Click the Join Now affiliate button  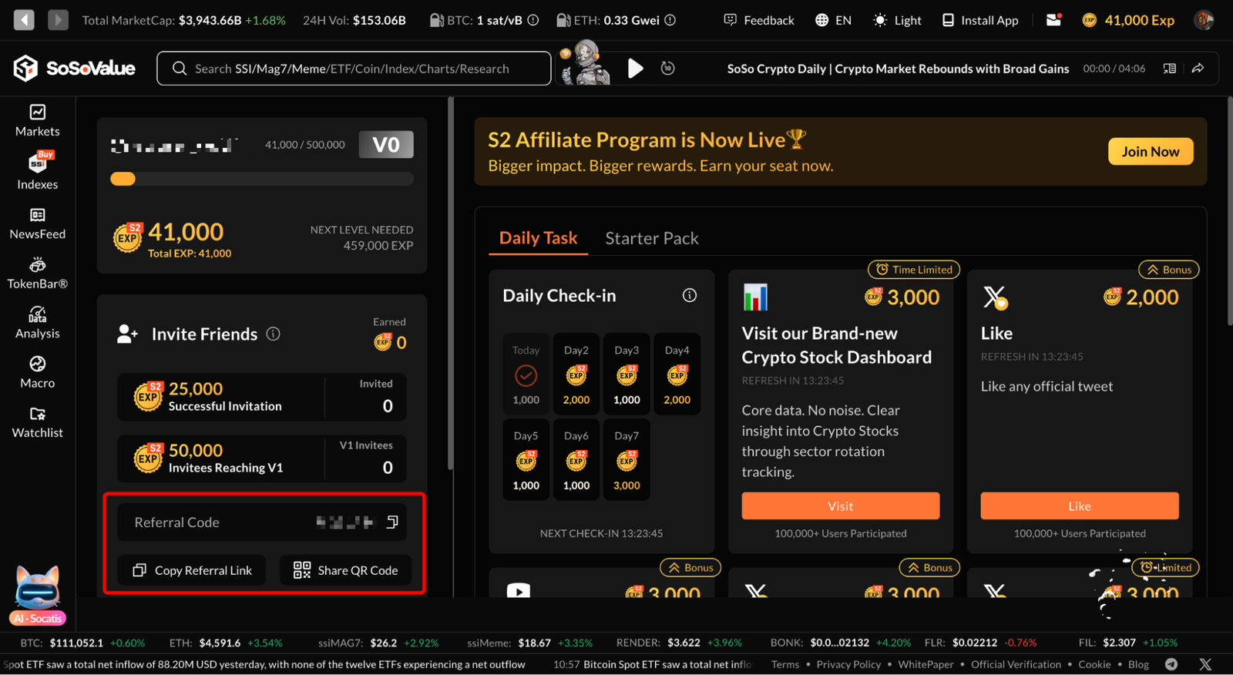coord(1151,152)
